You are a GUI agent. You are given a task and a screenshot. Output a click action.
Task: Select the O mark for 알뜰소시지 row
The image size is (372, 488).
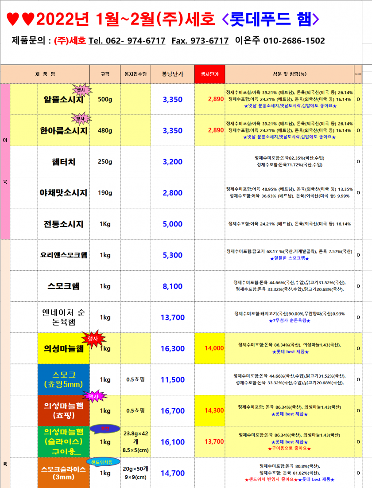pos(357,99)
